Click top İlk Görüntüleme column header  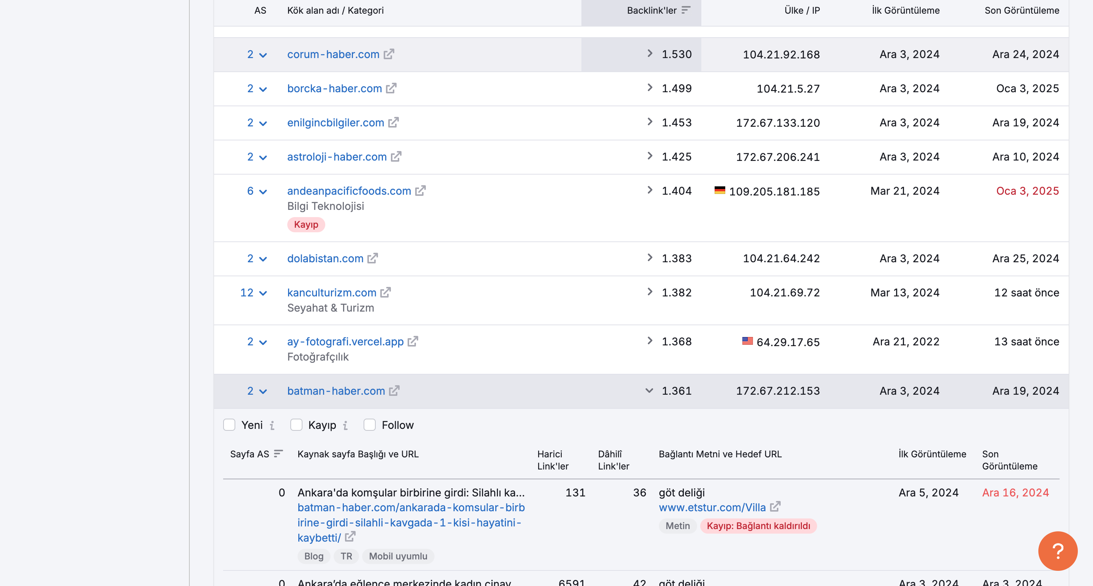pos(906,10)
